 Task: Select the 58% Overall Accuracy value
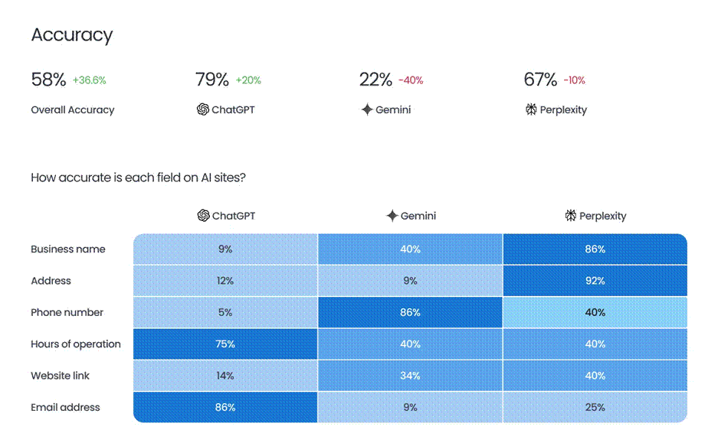pos(48,80)
